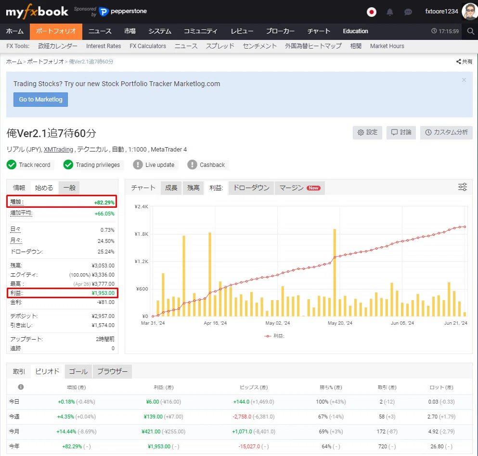Select the 成長 chart tab
Screen dimensions: 478x456
pyautogui.click(x=171, y=188)
